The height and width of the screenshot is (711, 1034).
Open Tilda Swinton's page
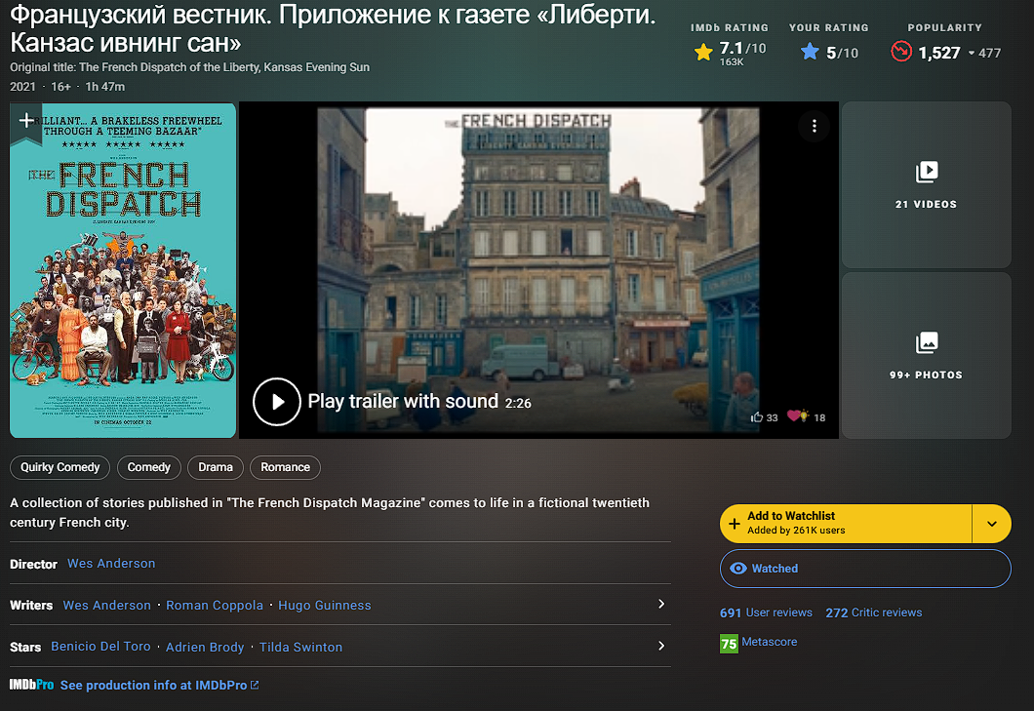tap(300, 647)
